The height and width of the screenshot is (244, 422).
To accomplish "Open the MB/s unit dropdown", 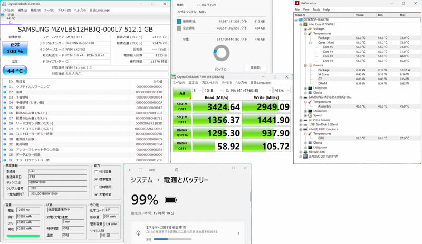I will pos(282,91).
